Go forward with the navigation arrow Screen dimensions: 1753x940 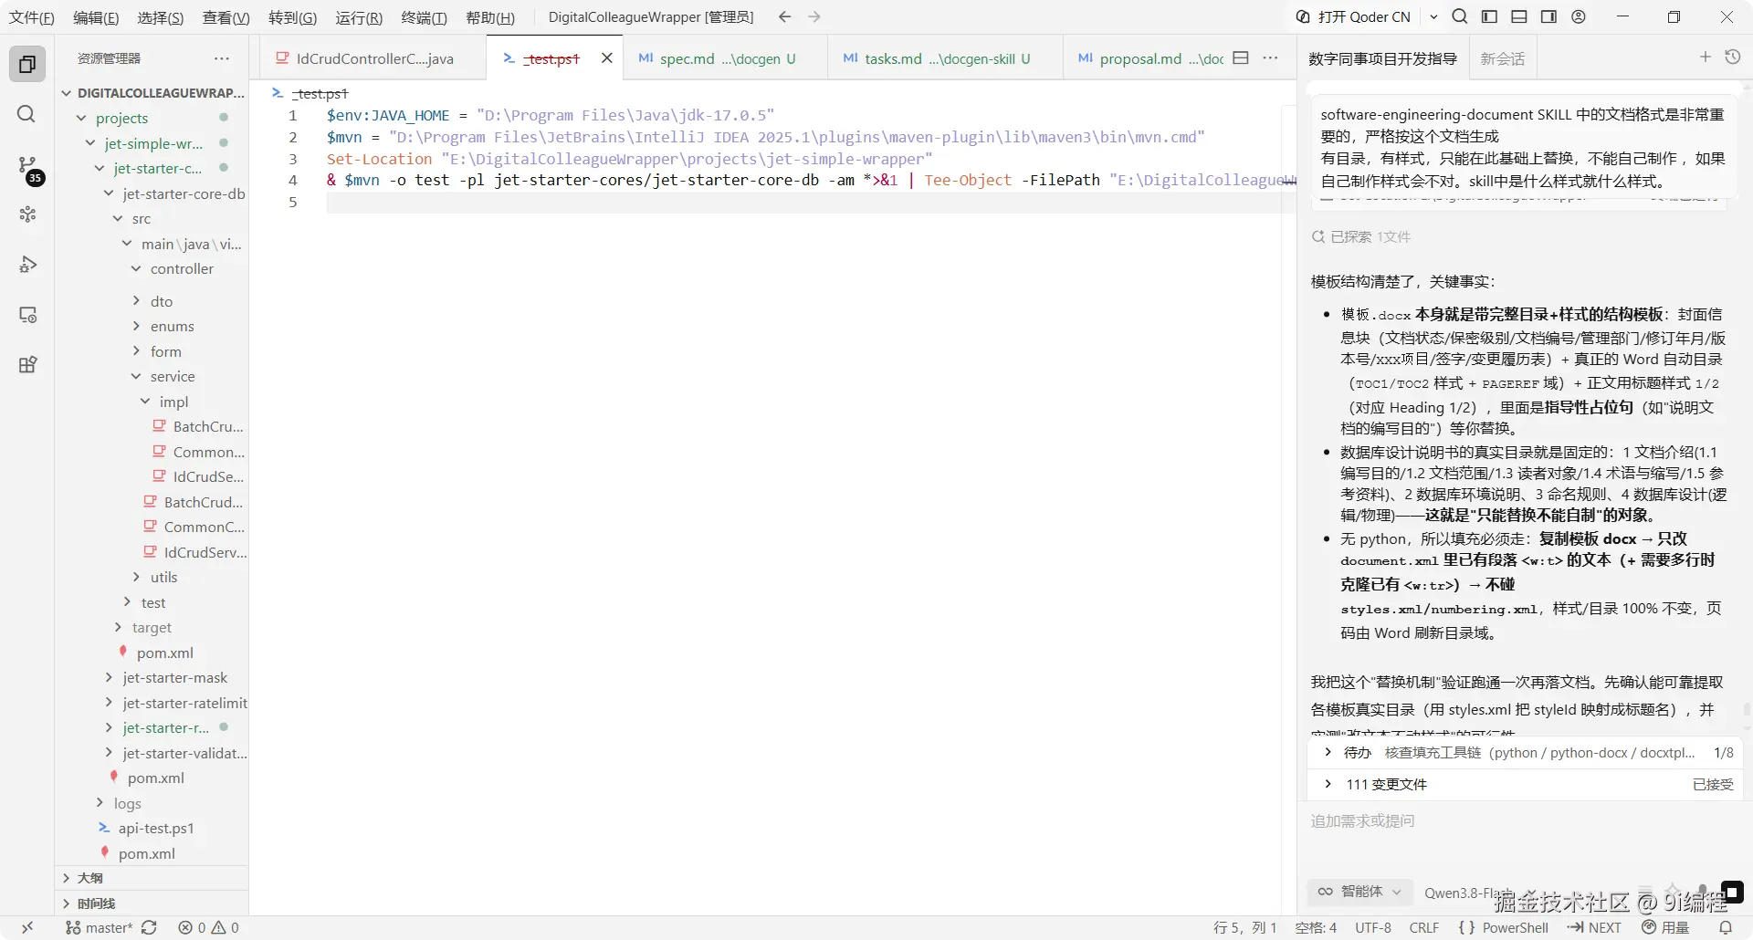(x=814, y=16)
